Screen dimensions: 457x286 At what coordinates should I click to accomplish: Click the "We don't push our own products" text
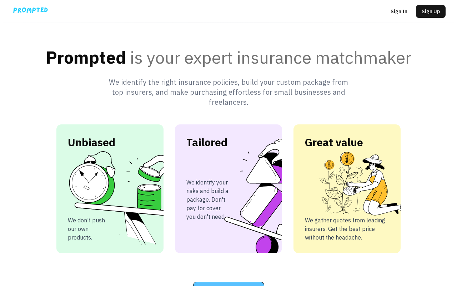(86, 229)
